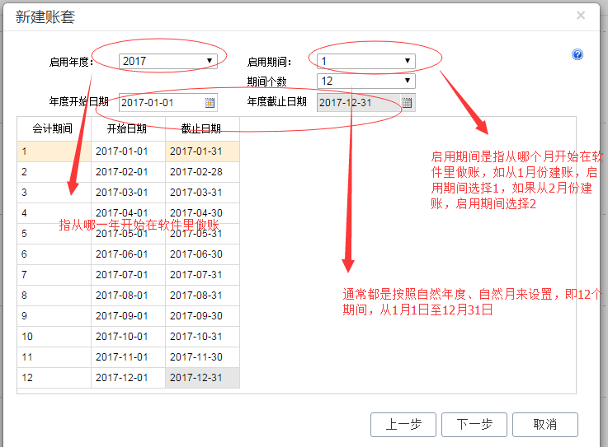
Task: Close the 新建账套 dialog
Action: (x=581, y=15)
